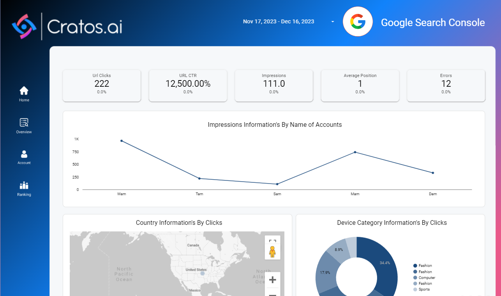501x296 pixels.
Task: Zoom in the map with plus button
Action: [273, 280]
